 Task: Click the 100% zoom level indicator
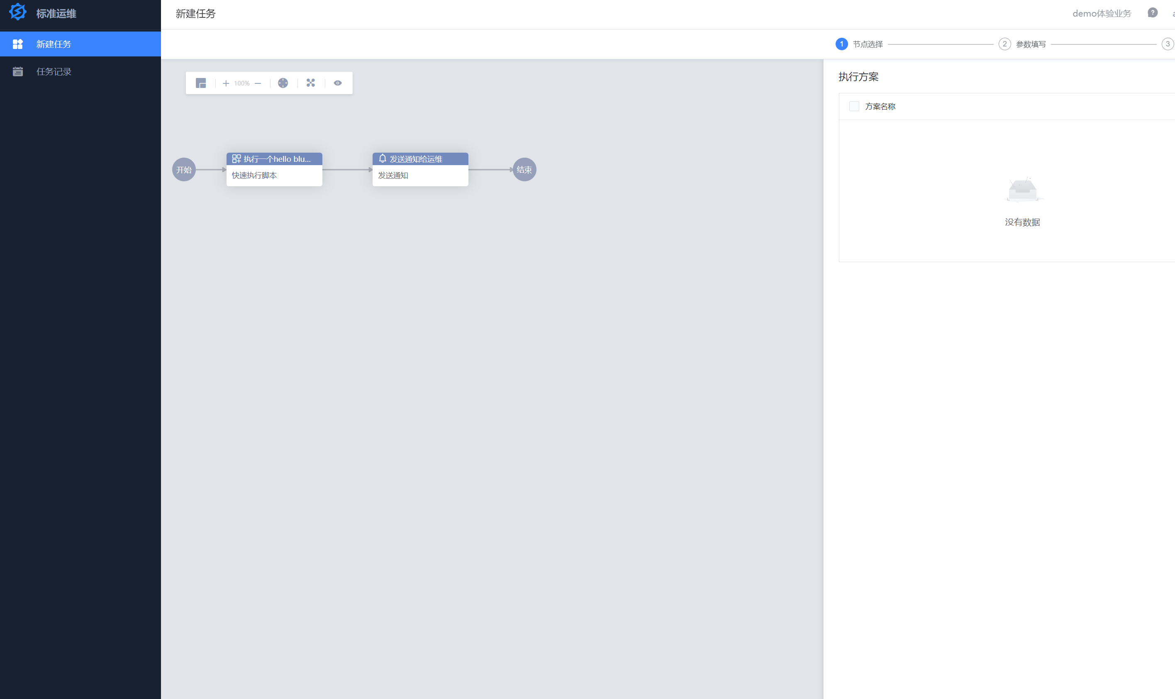(x=241, y=83)
